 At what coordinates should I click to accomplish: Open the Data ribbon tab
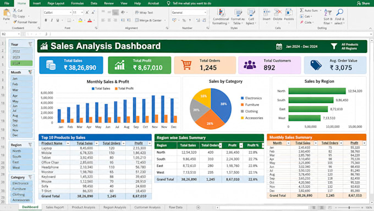[x=94, y=3]
